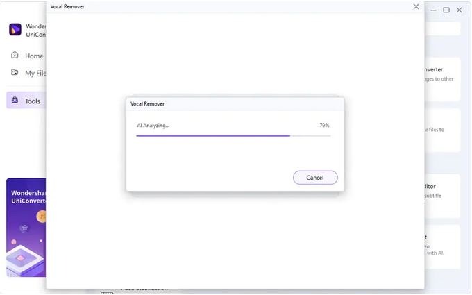
Task: Minimize the UniConverter main window
Action: pos(433,10)
